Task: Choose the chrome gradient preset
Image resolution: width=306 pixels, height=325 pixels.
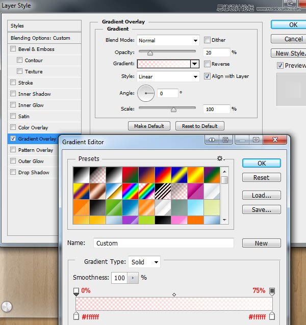Action: coord(114,191)
